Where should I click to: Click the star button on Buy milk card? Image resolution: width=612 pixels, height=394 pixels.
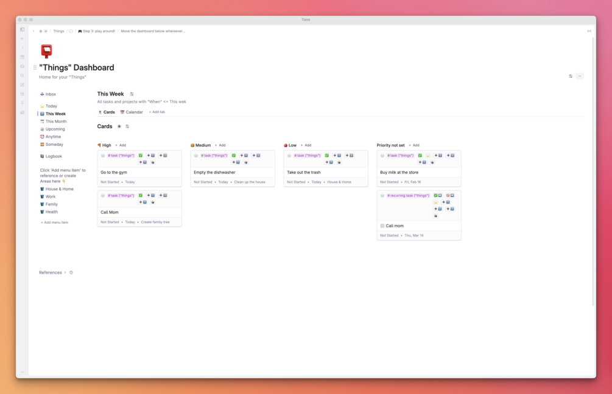point(427,156)
